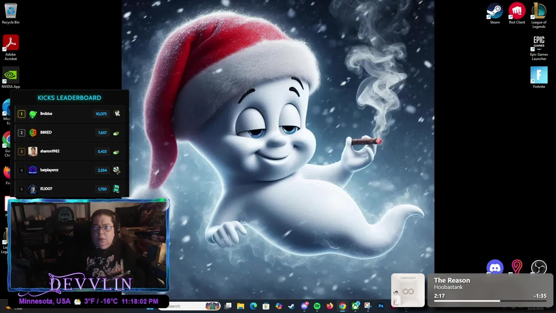Open Microsoft Edge from the taskbar
Screen dimensions: 556x313
(x=253, y=306)
